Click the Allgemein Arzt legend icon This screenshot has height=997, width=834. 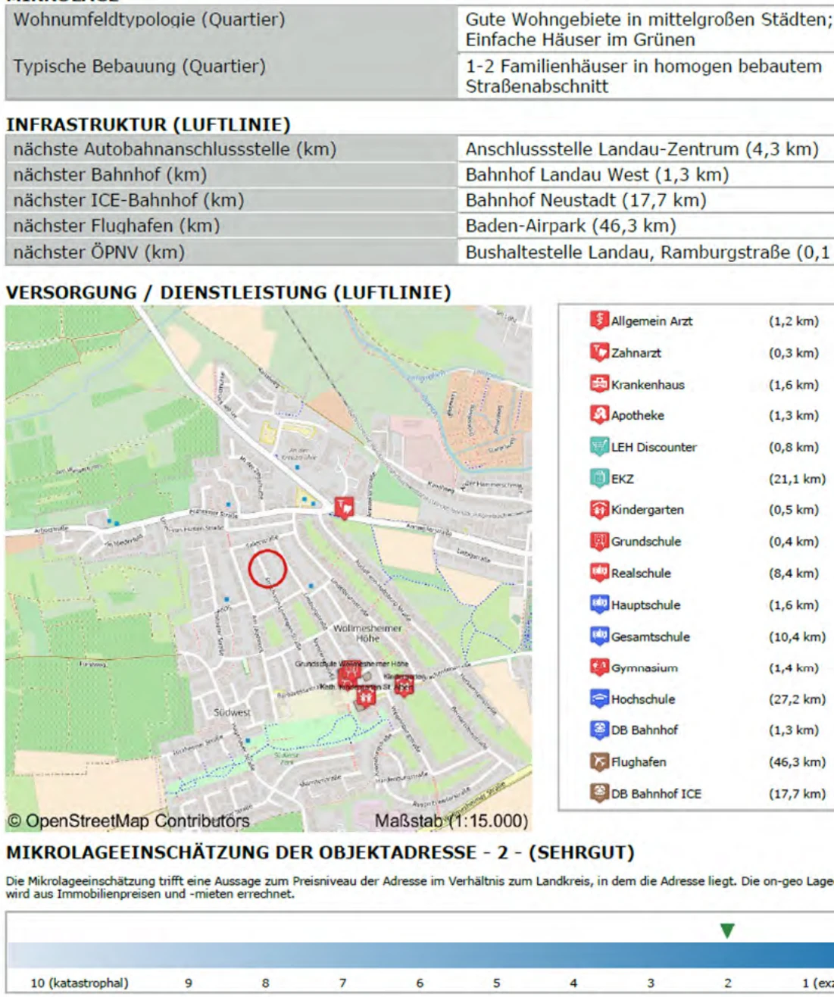pyautogui.click(x=599, y=320)
